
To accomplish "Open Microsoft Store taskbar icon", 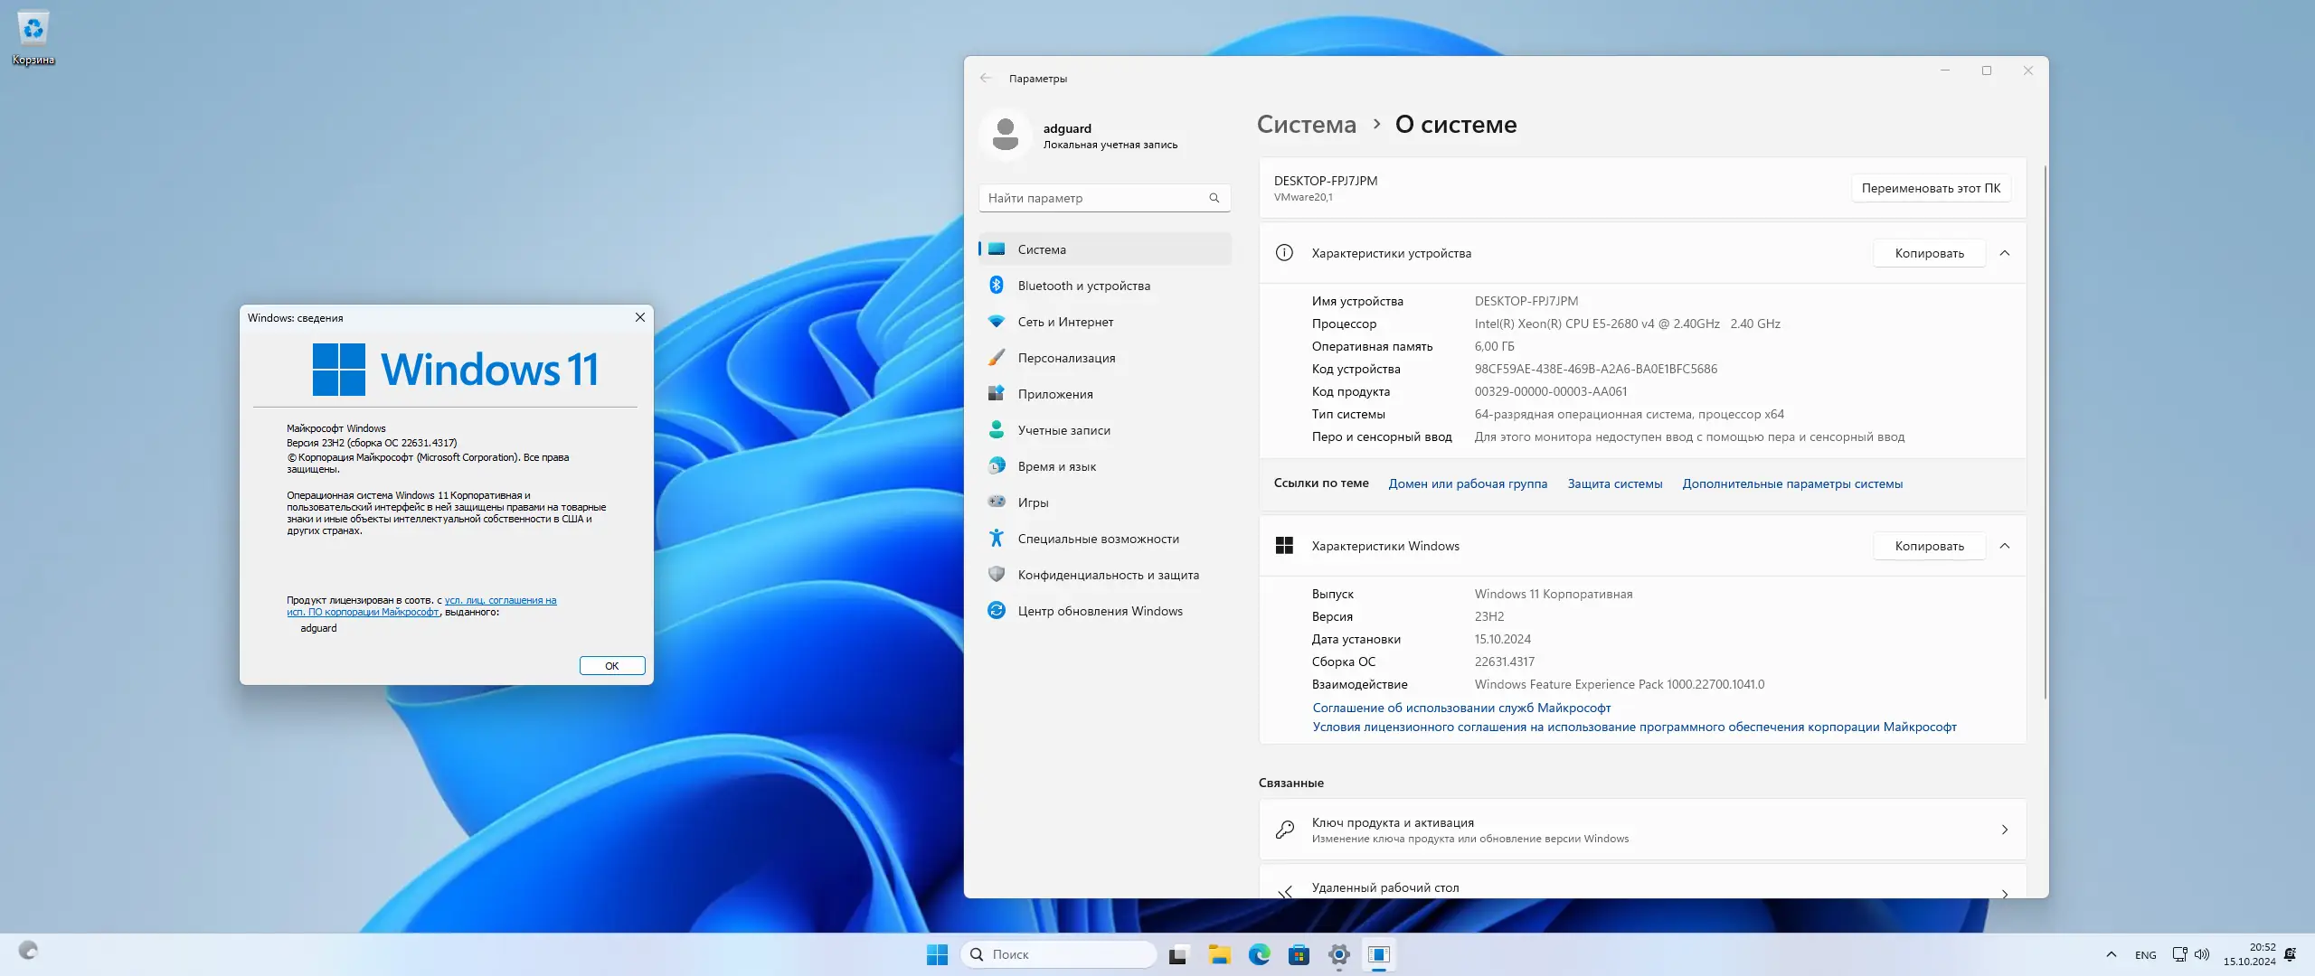I will tap(1299, 954).
